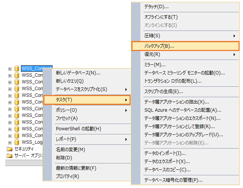Image resolution: width=243 pixels, height=188 pixels.
Task: Click the selected WSS_Content database cylinder icon
Action: coord(17,68)
